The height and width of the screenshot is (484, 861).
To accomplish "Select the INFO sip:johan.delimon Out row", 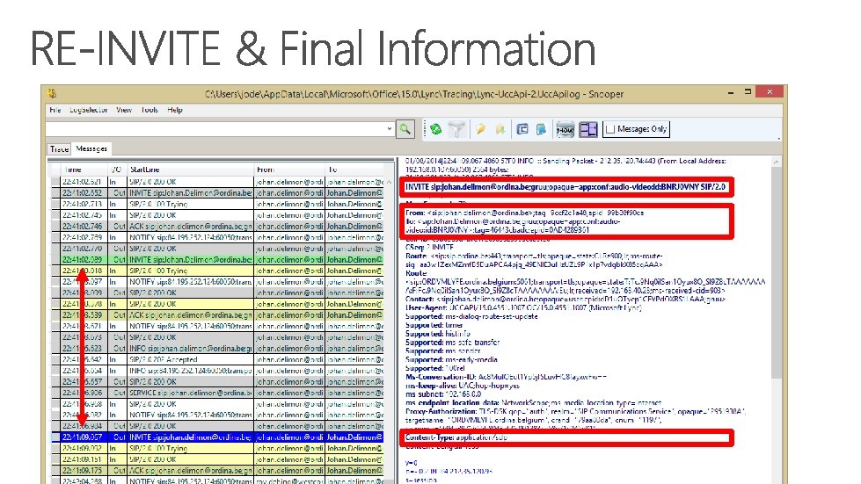I will [x=217, y=349].
